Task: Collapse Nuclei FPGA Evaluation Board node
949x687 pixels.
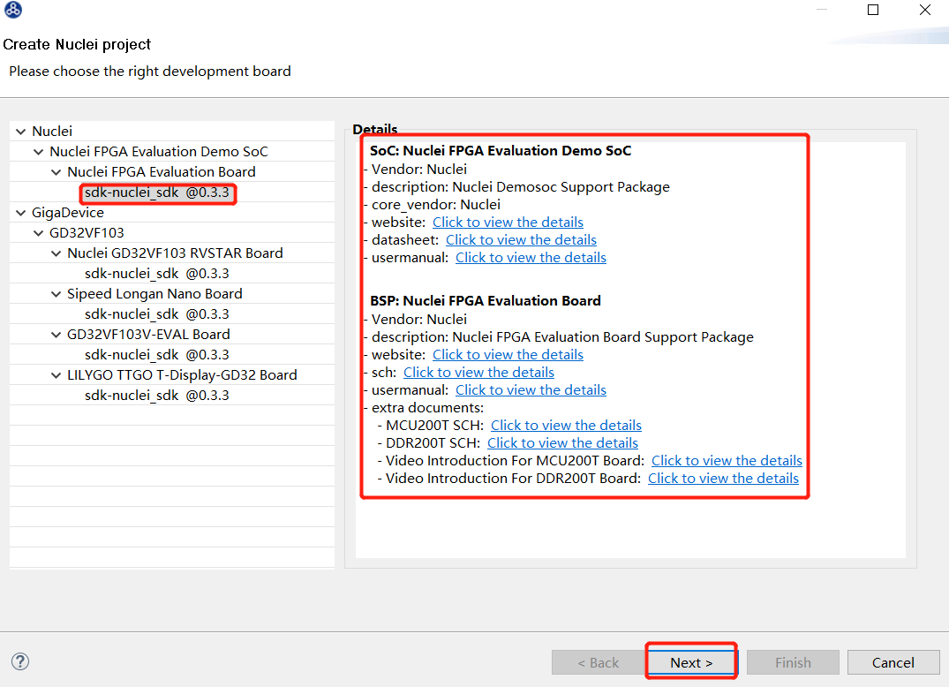Action: click(x=56, y=172)
